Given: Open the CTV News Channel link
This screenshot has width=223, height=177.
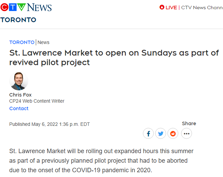Looking at the screenshot, I should pos(202,8).
